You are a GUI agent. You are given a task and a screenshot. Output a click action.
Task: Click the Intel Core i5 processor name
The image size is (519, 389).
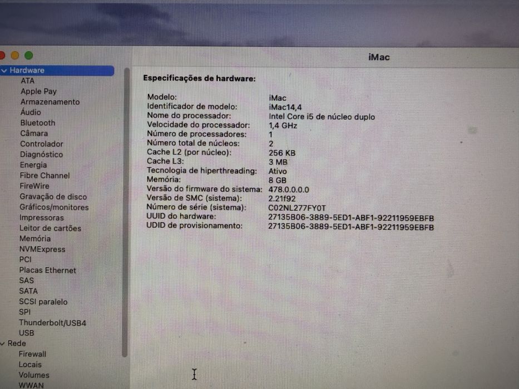(322, 117)
